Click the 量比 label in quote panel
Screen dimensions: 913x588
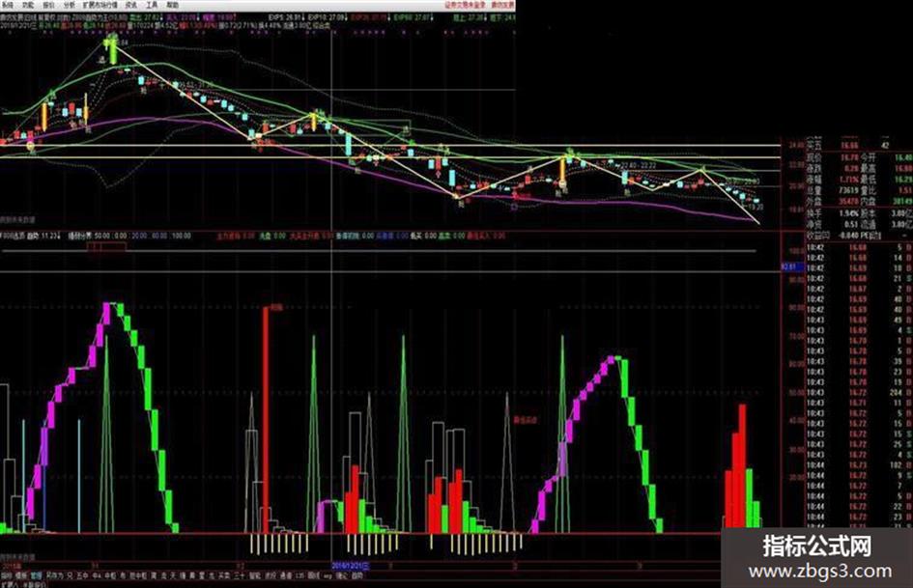pyautogui.click(x=869, y=190)
